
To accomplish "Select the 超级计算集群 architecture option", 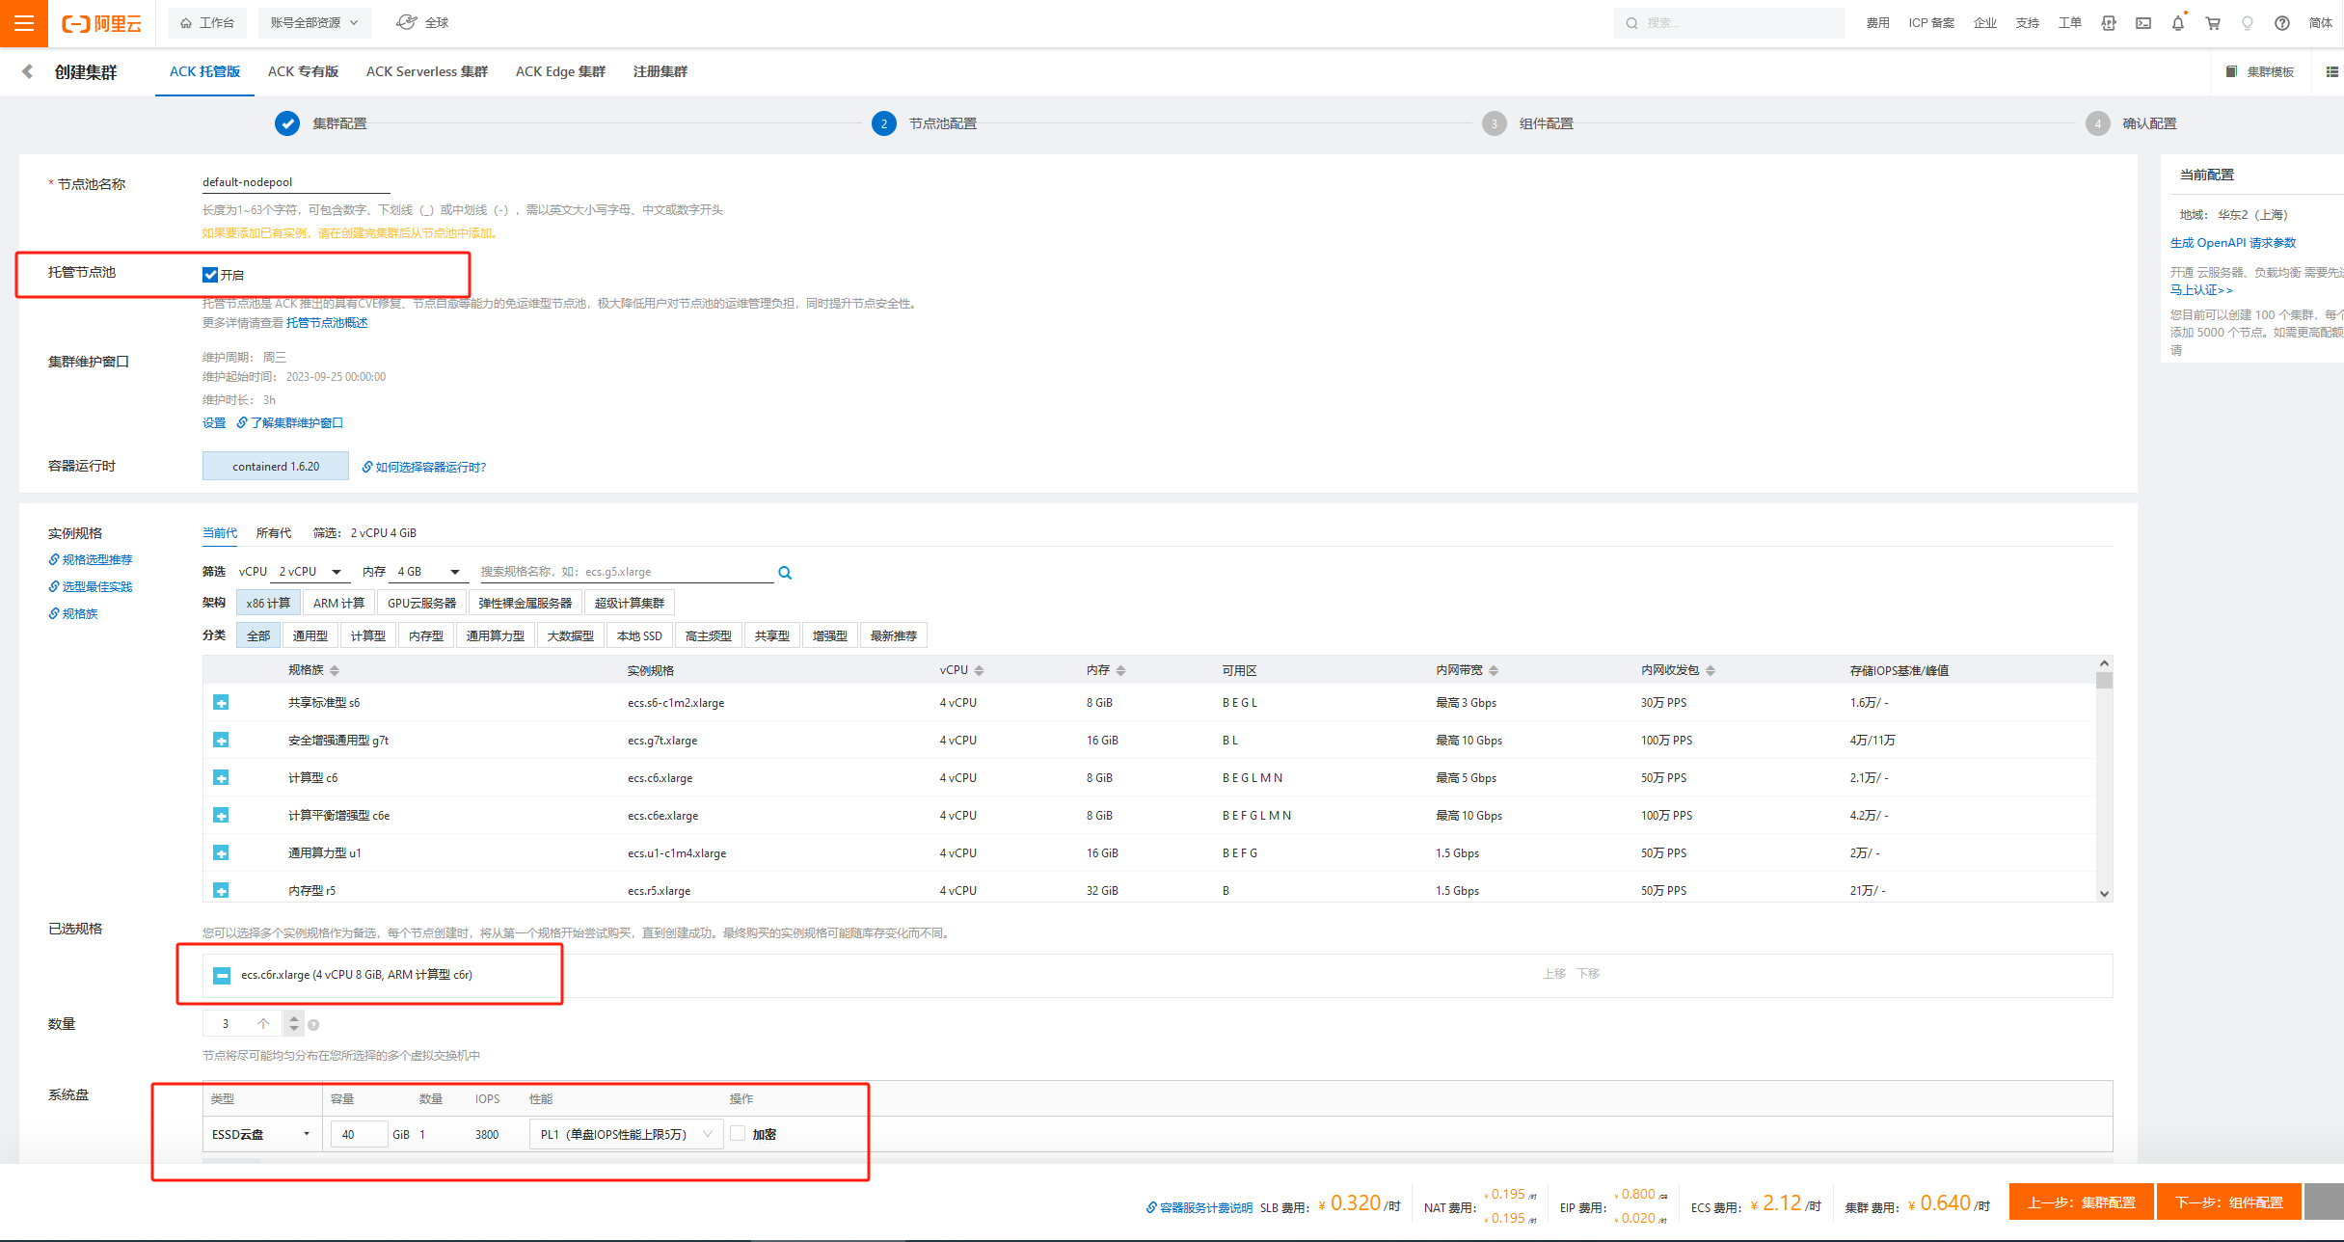I will (629, 604).
